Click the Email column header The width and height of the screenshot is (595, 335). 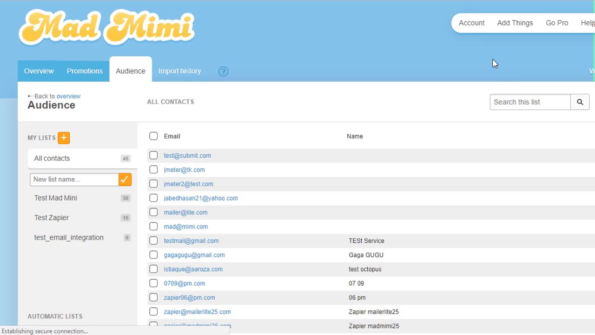pos(172,136)
